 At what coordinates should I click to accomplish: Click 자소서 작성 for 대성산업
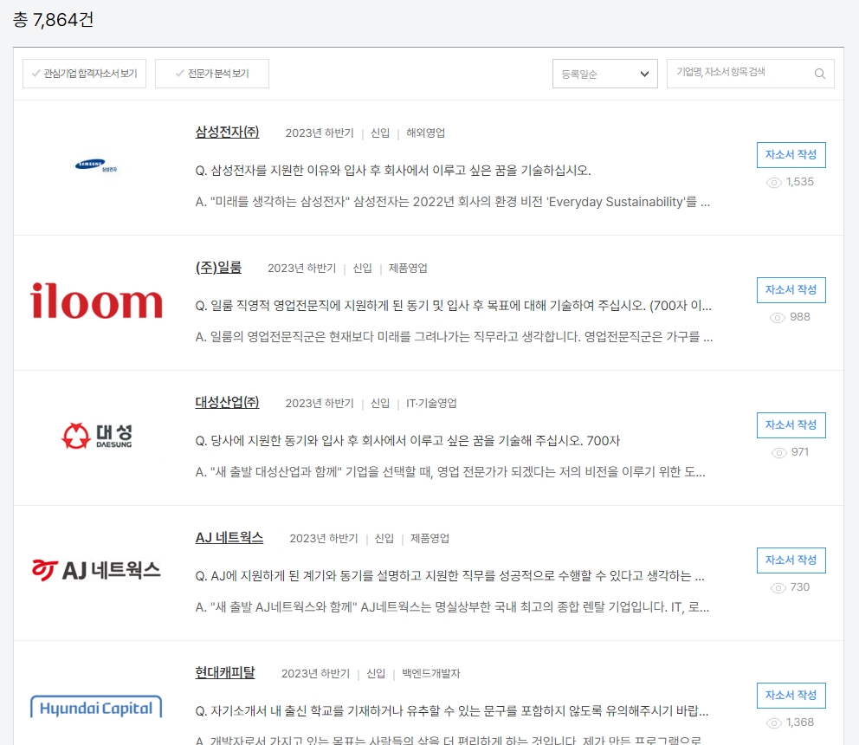click(x=791, y=424)
